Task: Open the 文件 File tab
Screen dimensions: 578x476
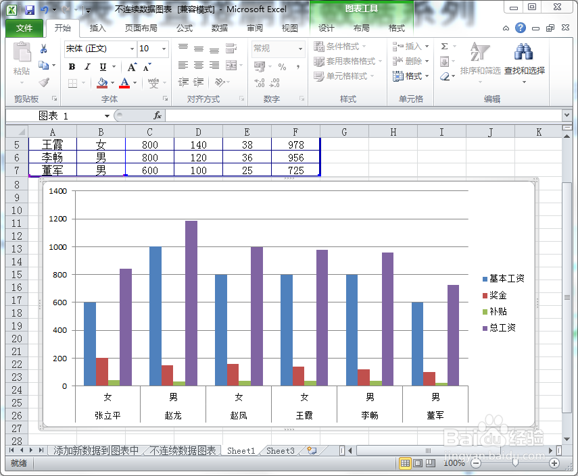Action: [x=24, y=28]
